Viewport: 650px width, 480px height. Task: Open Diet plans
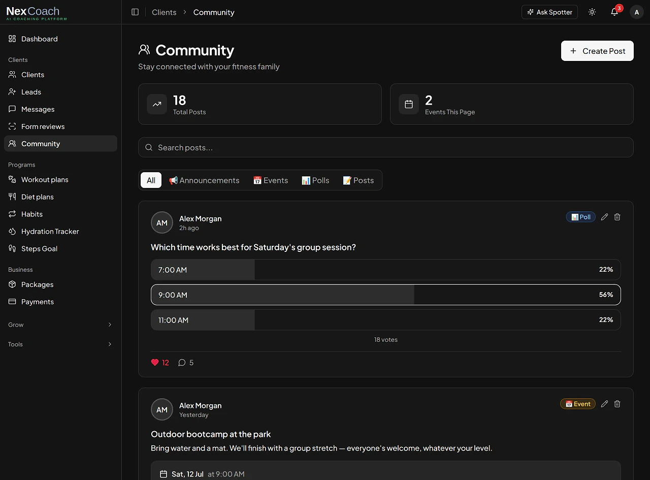point(60,197)
